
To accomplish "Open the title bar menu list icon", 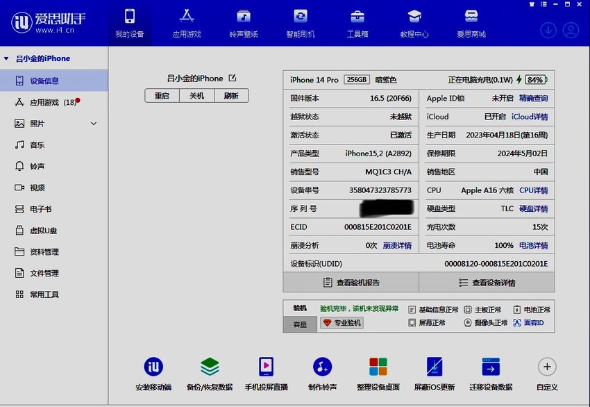I will click(543, 5).
